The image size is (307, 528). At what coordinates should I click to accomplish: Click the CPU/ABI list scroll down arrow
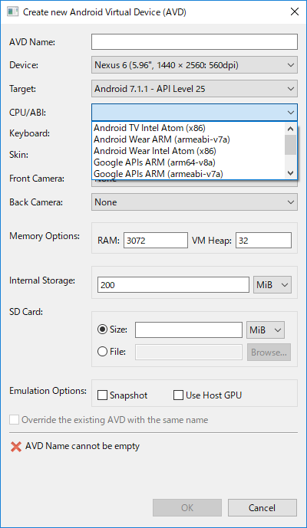290,173
